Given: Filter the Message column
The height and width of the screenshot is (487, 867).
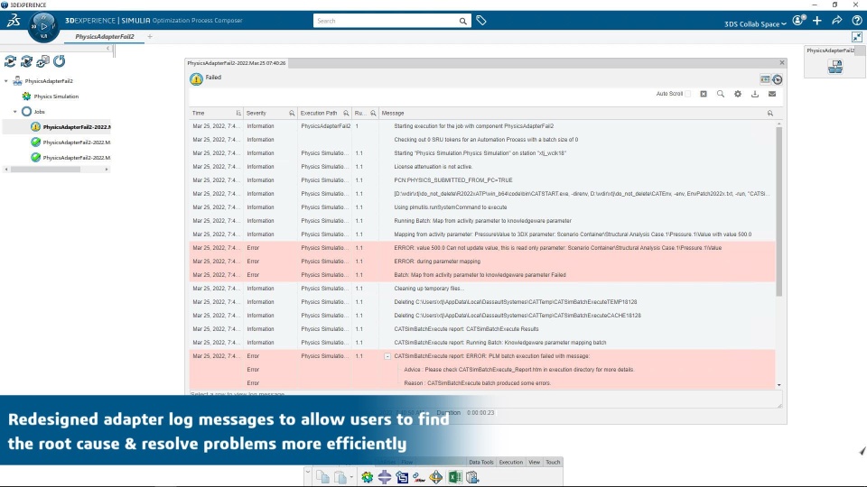Looking at the screenshot, I should [x=770, y=114].
